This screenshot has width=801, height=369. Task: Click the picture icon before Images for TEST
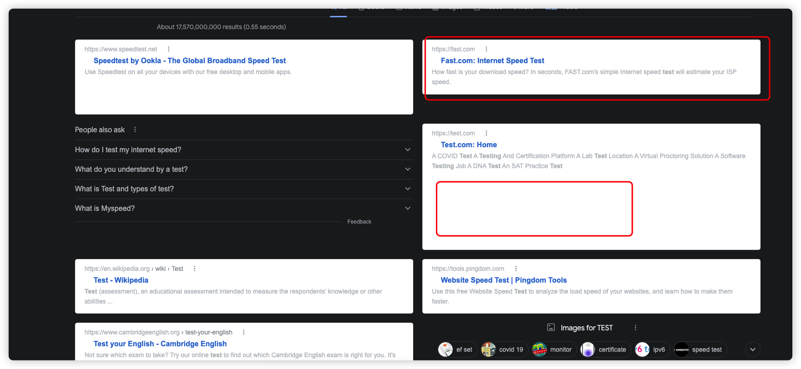pyautogui.click(x=551, y=327)
